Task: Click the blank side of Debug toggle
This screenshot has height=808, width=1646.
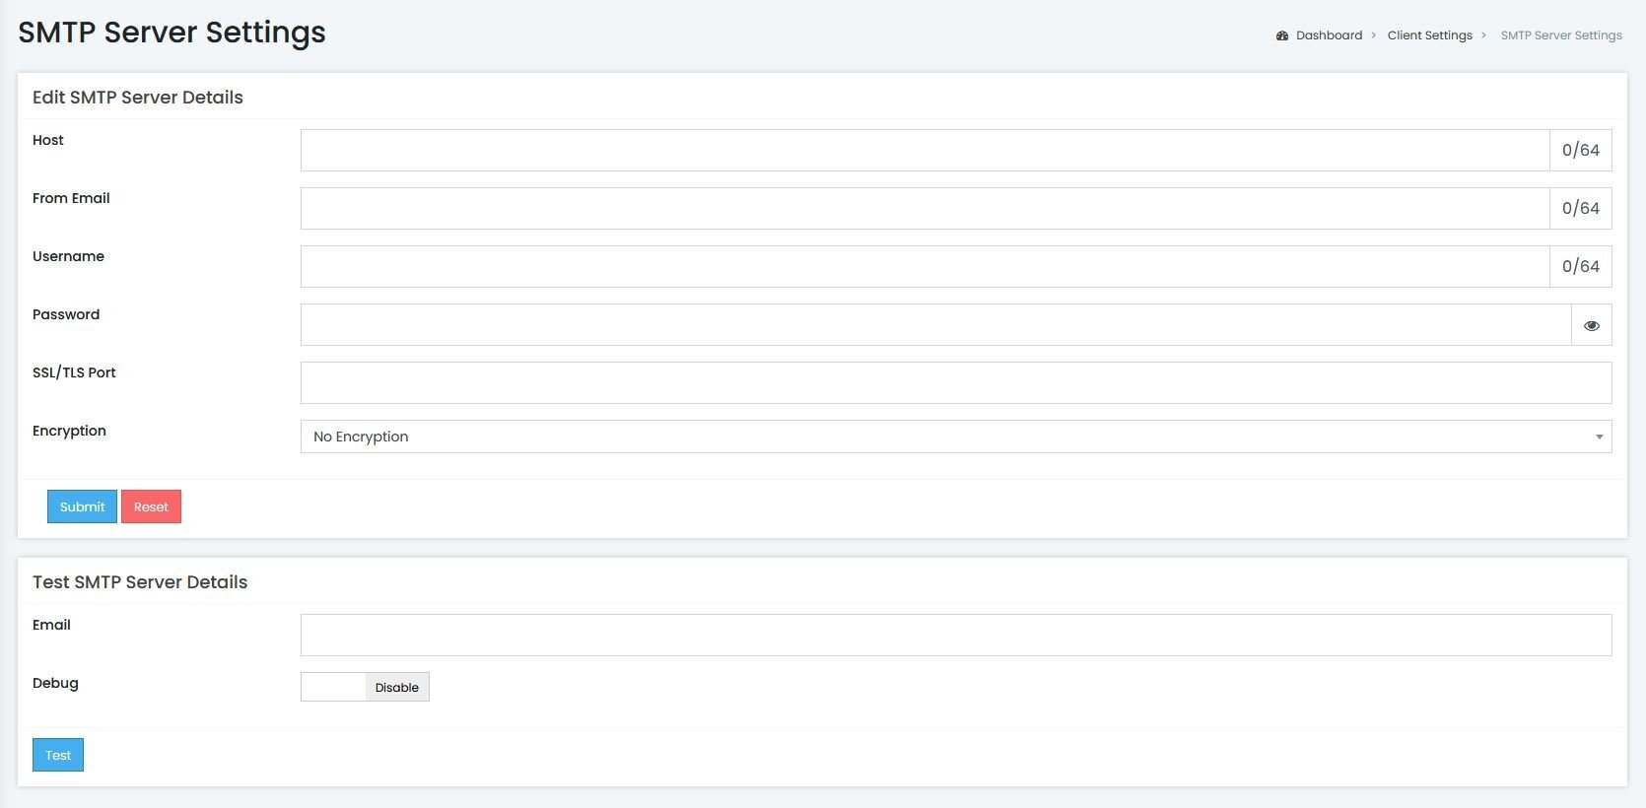Action: (333, 687)
